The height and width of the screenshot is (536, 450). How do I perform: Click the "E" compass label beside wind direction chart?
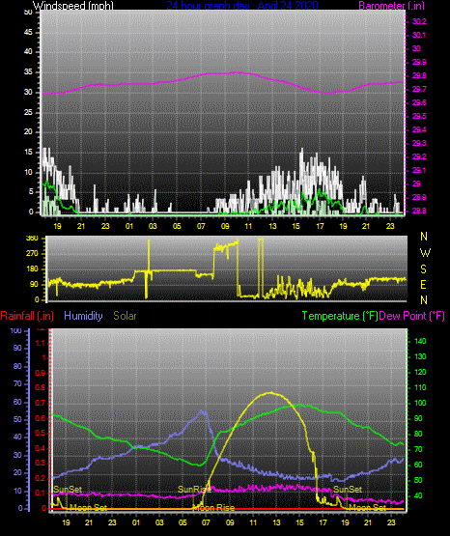[x=423, y=284]
